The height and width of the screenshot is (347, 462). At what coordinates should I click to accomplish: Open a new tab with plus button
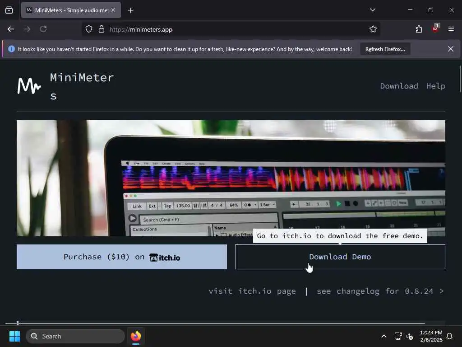(x=130, y=10)
